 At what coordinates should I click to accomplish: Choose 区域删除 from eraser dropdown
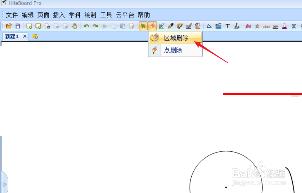[175, 38]
